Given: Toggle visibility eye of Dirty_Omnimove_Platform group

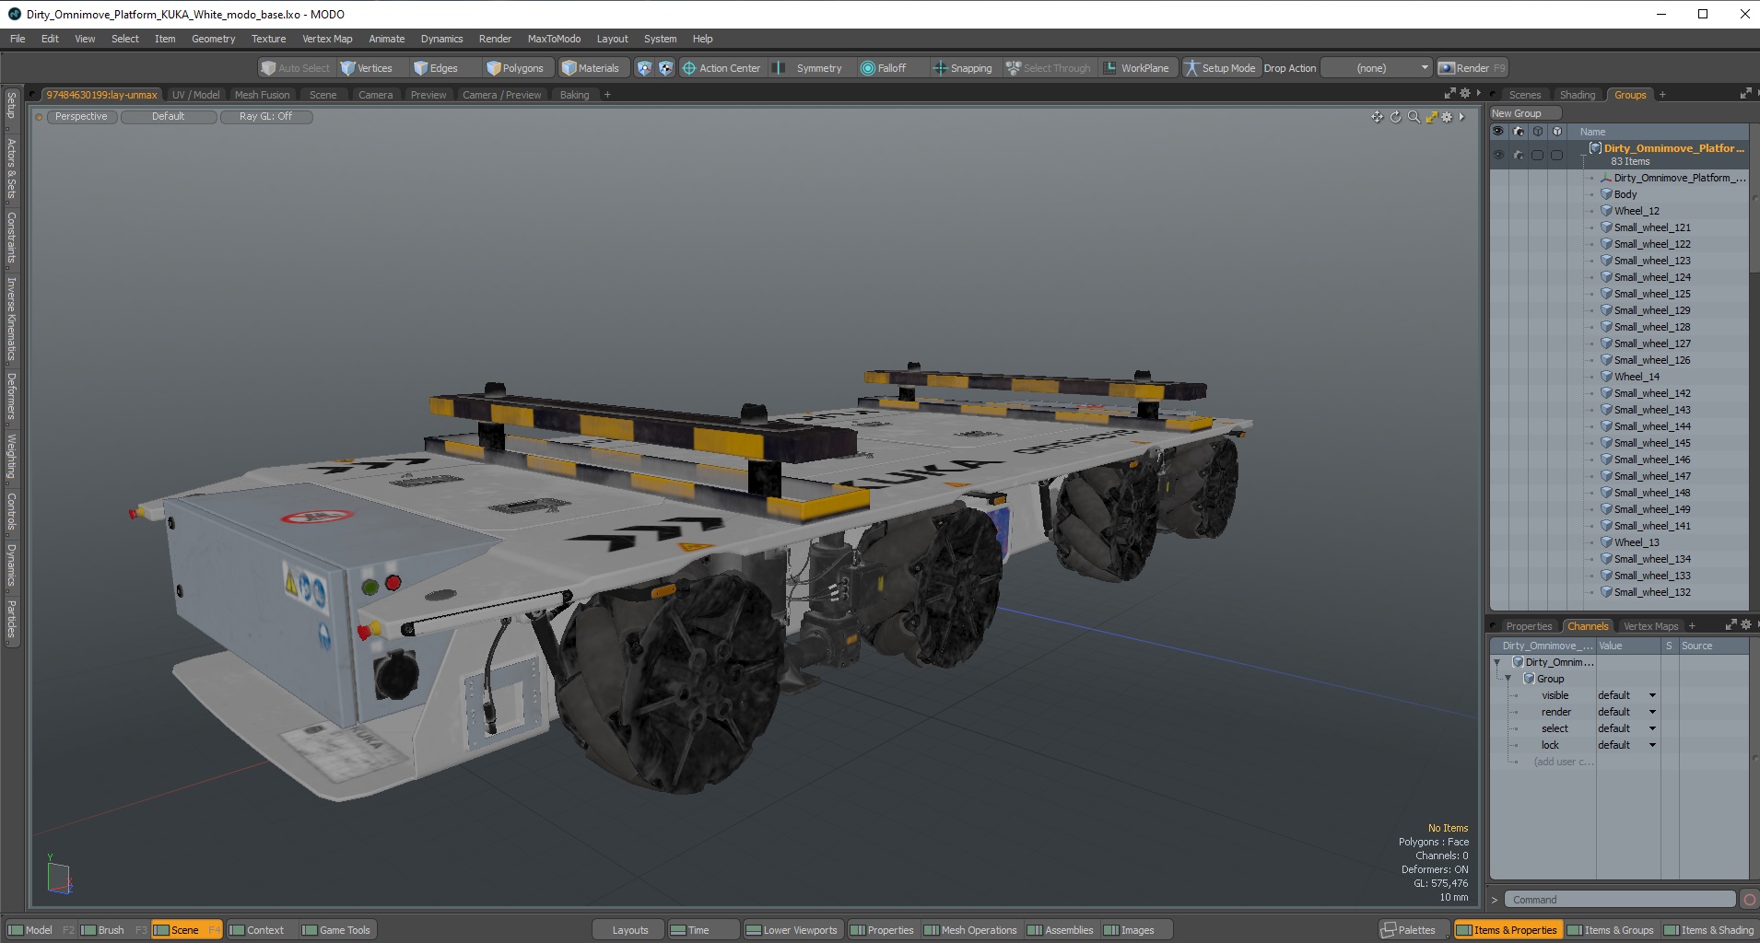Looking at the screenshot, I should pyautogui.click(x=1498, y=155).
